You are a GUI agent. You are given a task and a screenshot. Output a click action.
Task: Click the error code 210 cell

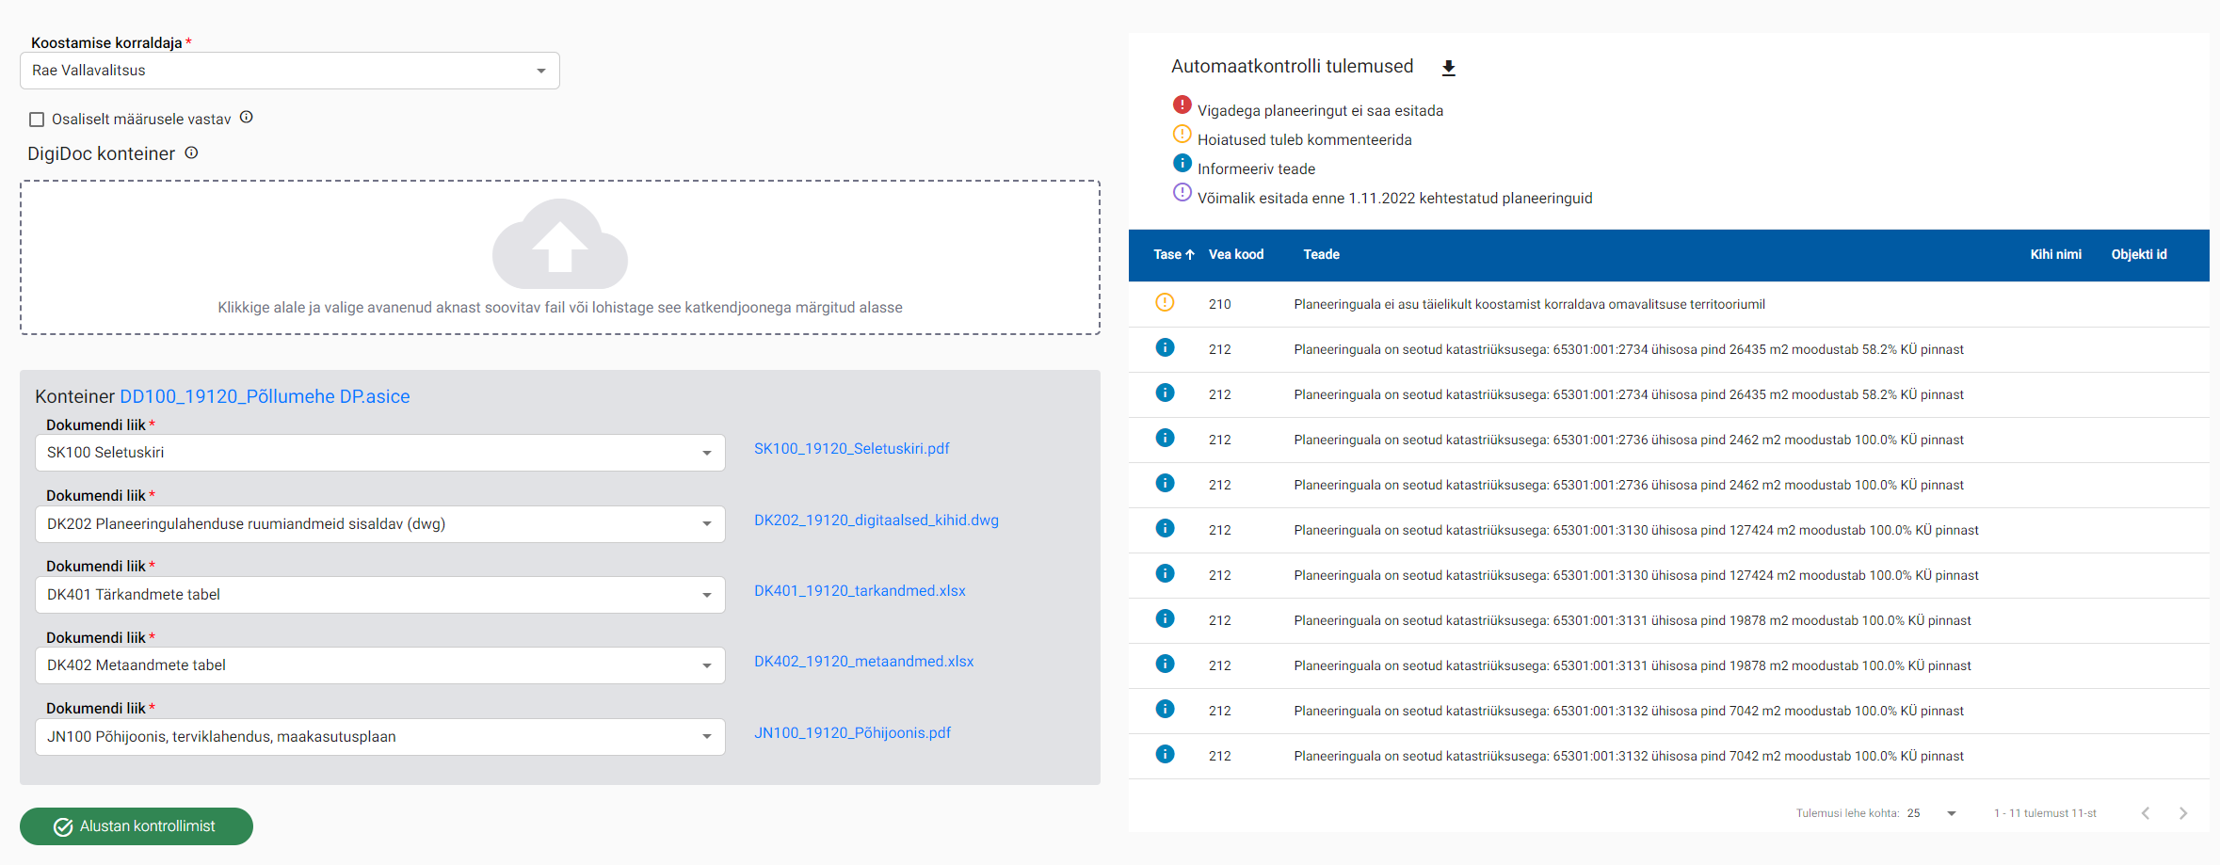click(x=1220, y=304)
